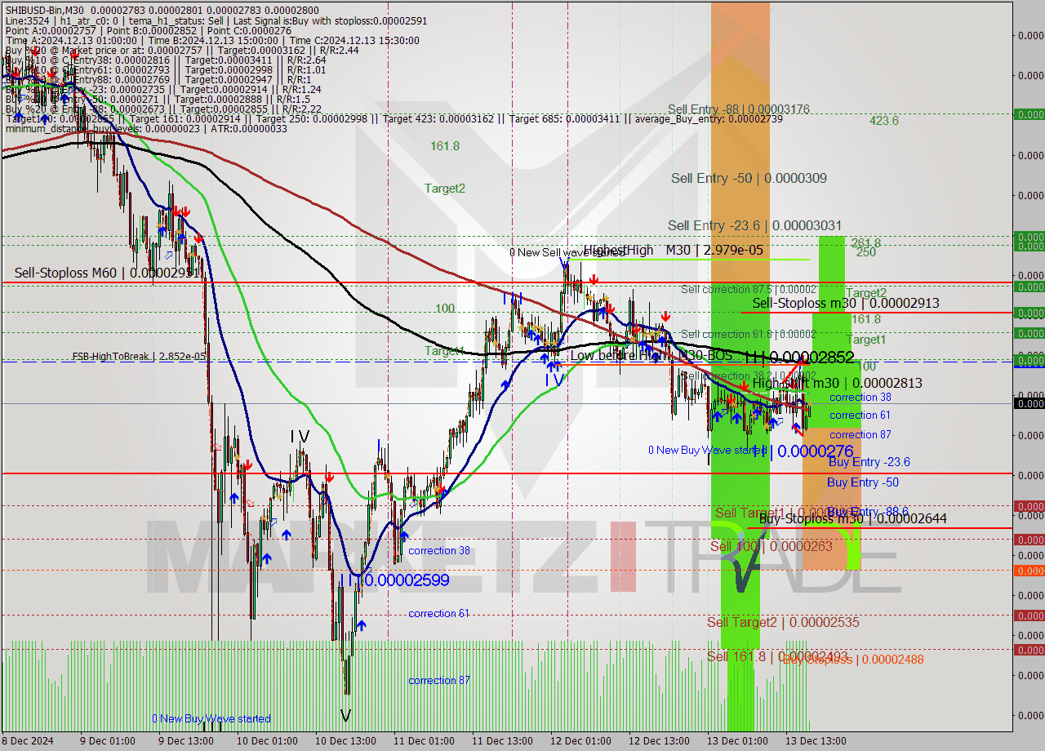Select the 'V' wave label at chart bottom
1045x751 pixels.
tap(345, 716)
